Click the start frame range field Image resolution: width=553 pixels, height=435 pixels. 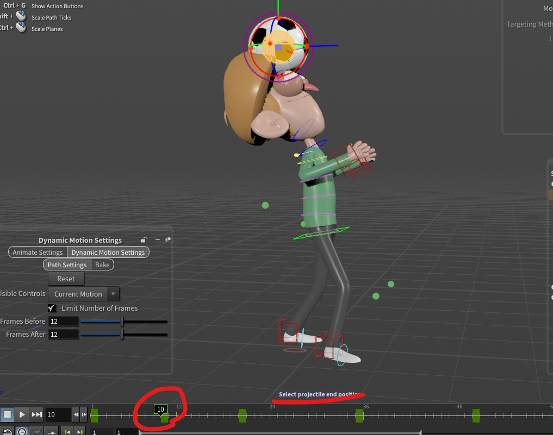pyautogui.click(x=102, y=432)
